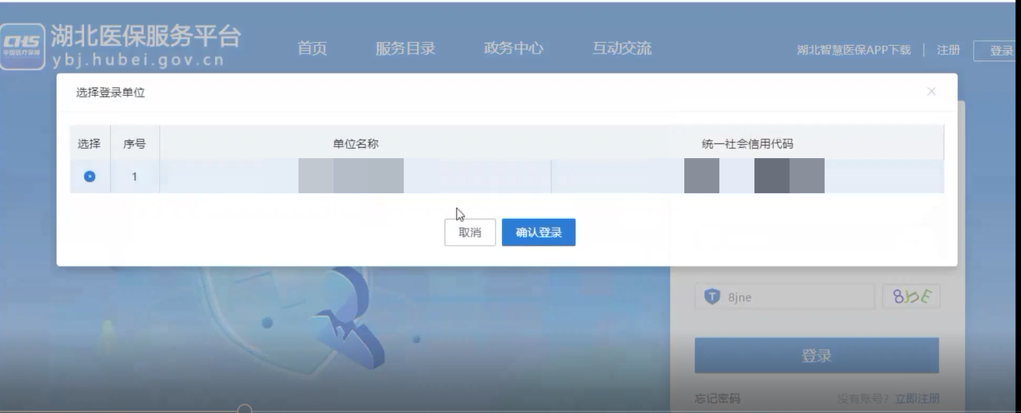
Task: Click the CHS medical insurance logo icon
Action: [x=23, y=46]
